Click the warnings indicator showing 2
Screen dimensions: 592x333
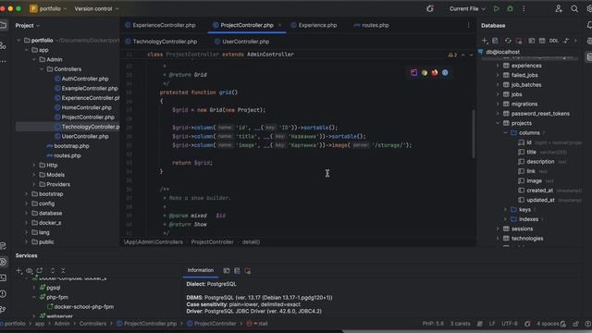click(452, 55)
